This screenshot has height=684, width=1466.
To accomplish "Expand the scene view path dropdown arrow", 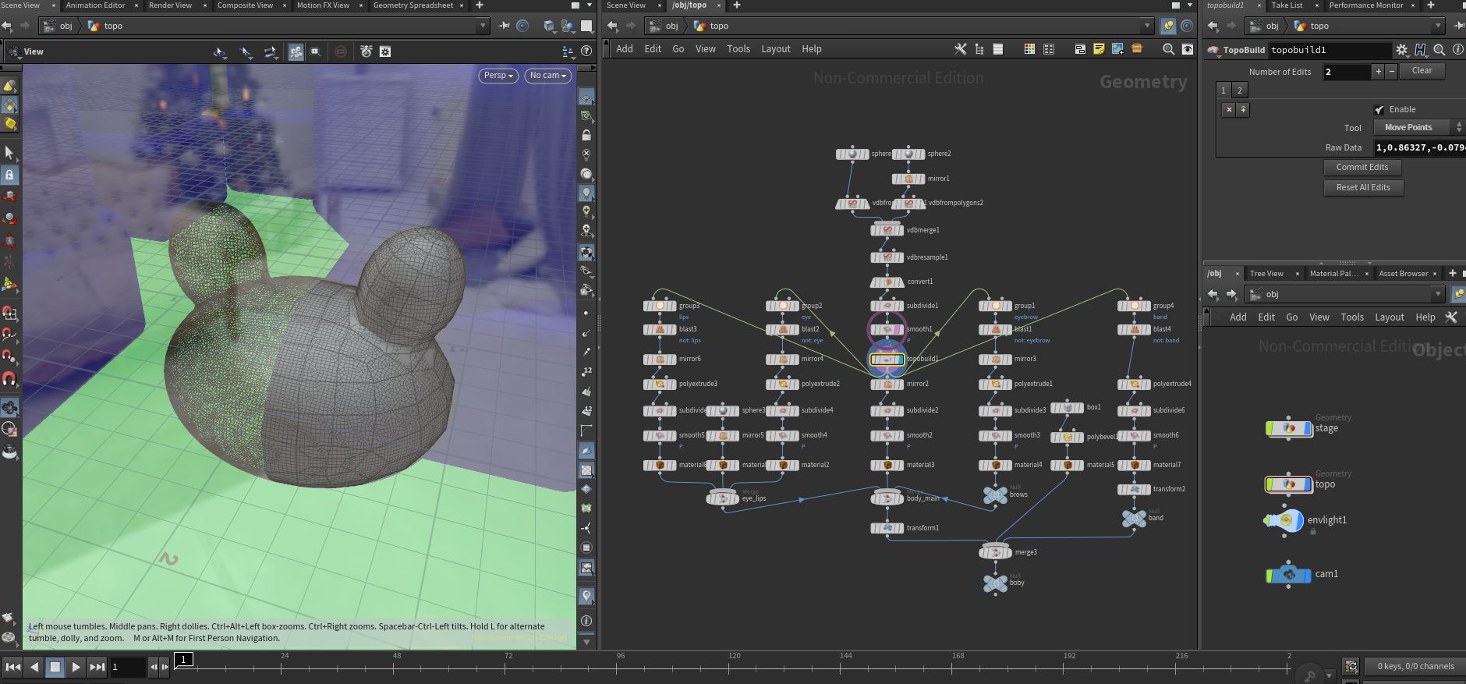I will pos(483,26).
